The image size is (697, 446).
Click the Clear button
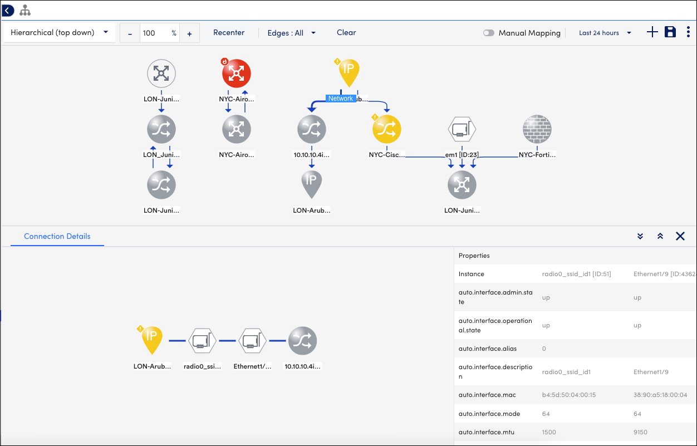pos(346,33)
